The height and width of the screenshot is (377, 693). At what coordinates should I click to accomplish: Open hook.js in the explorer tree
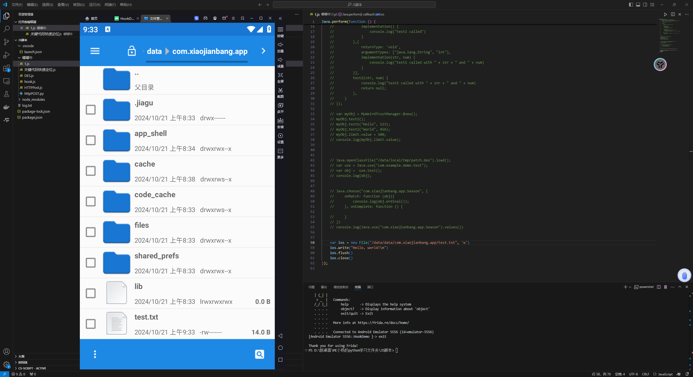tap(30, 82)
